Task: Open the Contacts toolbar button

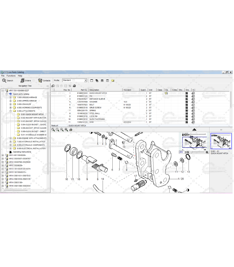Action: 44,80
